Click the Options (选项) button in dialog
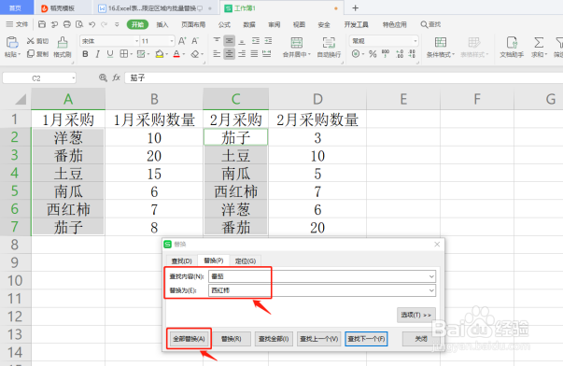The image size is (563, 366). (x=416, y=315)
